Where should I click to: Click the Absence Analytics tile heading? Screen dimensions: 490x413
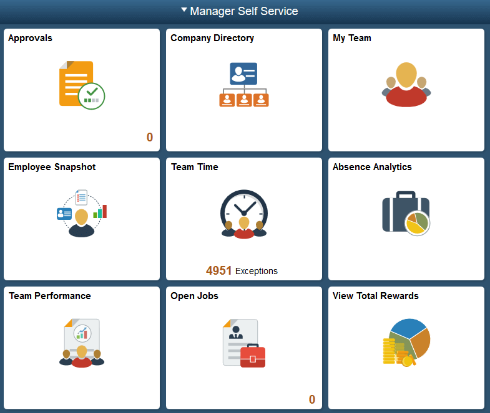[x=372, y=167]
